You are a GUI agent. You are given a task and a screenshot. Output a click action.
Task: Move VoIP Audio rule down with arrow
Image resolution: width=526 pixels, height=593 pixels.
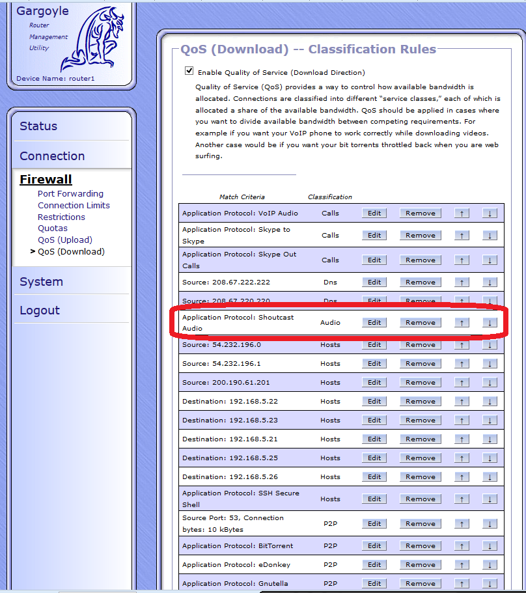click(x=490, y=214)
